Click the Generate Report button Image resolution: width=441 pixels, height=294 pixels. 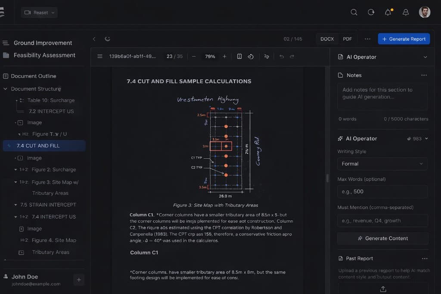point(404,38)
